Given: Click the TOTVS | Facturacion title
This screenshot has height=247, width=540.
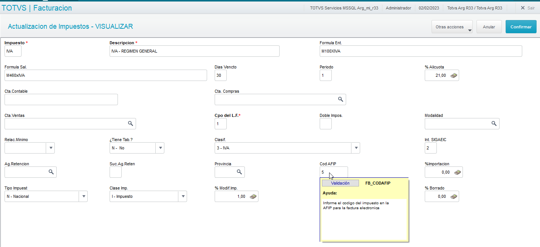Looking at the screenshot, I should pos(37,8).
